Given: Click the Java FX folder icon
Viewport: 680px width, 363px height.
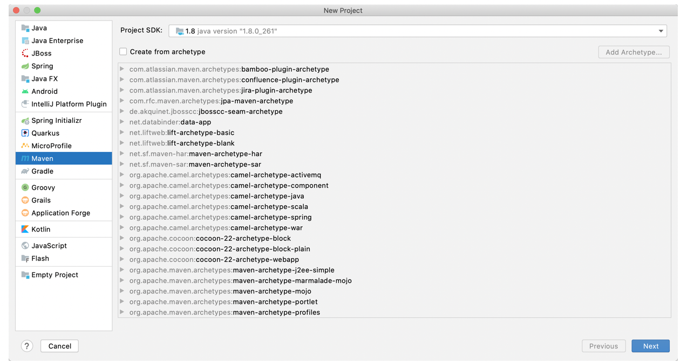Looking at the screenshot, I should pos(25,79).
